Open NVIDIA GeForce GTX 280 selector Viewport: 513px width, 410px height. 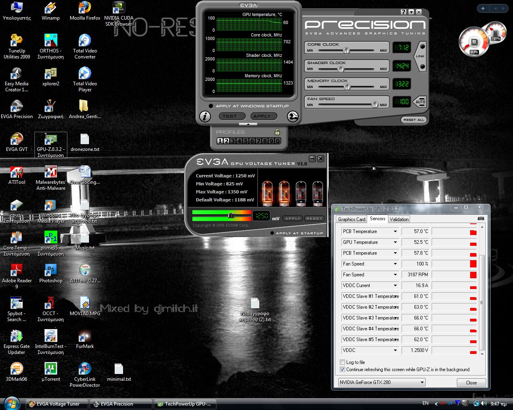tap(382, 382)
